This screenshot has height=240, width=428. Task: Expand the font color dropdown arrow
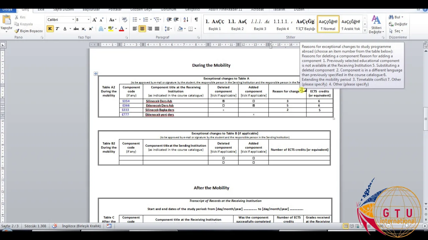tap(126, 29)
